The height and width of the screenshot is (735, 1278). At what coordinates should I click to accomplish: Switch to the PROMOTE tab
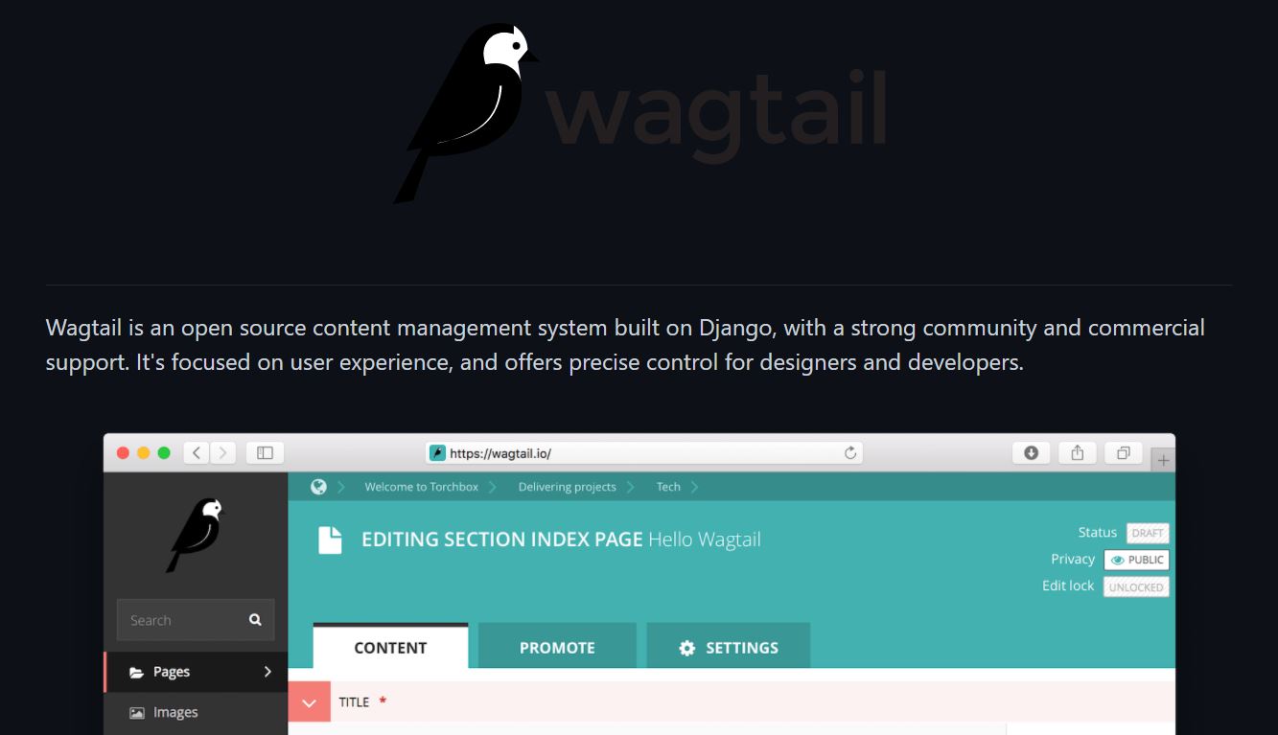tap(557, 647)
